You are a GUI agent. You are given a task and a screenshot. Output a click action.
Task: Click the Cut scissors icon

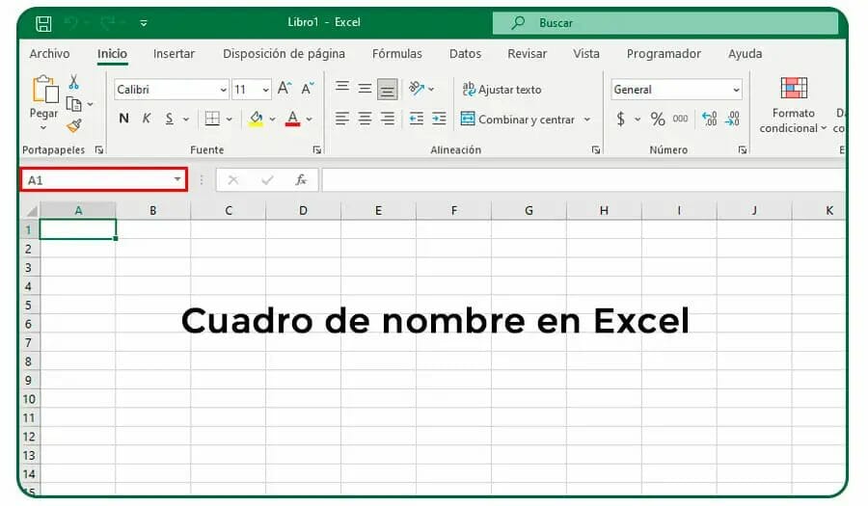click(x=73, y=84)
